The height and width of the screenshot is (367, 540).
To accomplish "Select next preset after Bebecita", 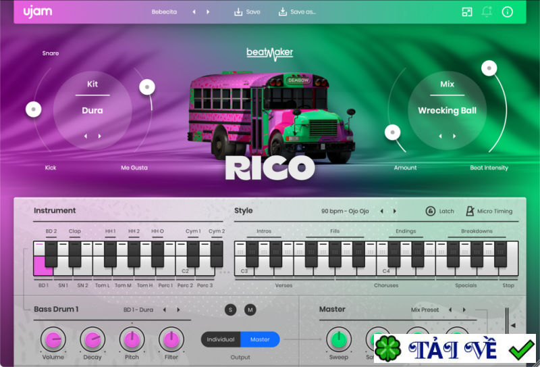I will (x=208, y=12).
